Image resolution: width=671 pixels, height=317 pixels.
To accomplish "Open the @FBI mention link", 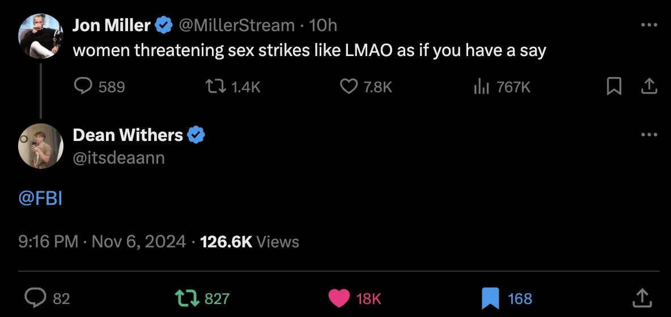I will (x=40, y=199).
